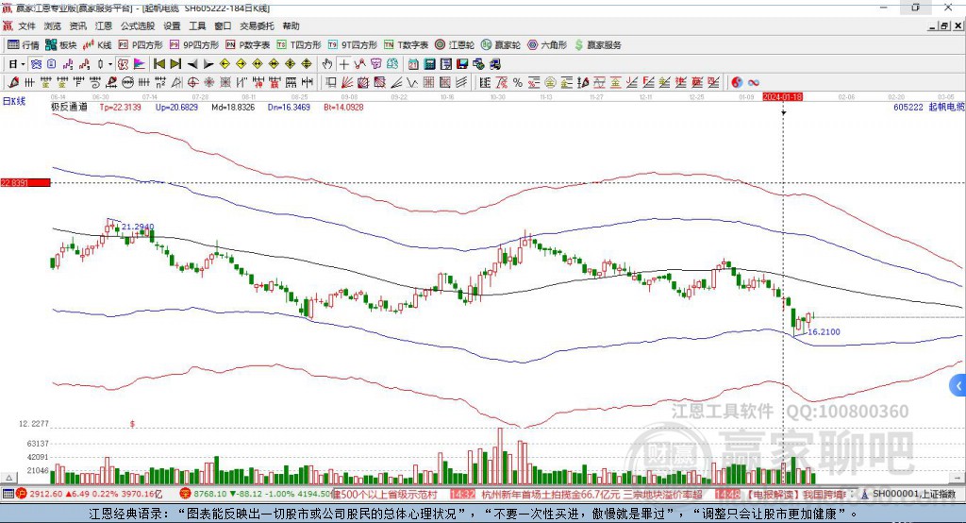Open the 浏览 menu
Image resolution: width=966 pixels, height=523 pixels.
point(53,25)
